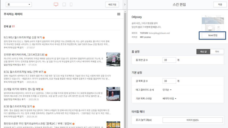Collapse the preview panel with arrow

125,5
